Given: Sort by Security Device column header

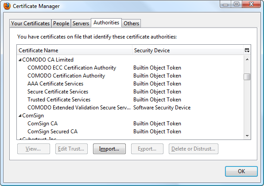Looking at the screenshot, I should [188, 50].
